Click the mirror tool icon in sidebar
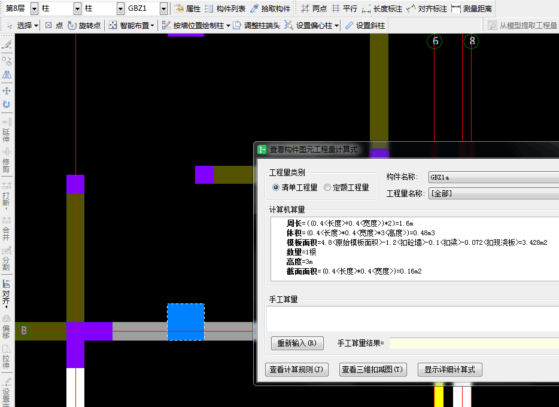 [x=7, y=75]
